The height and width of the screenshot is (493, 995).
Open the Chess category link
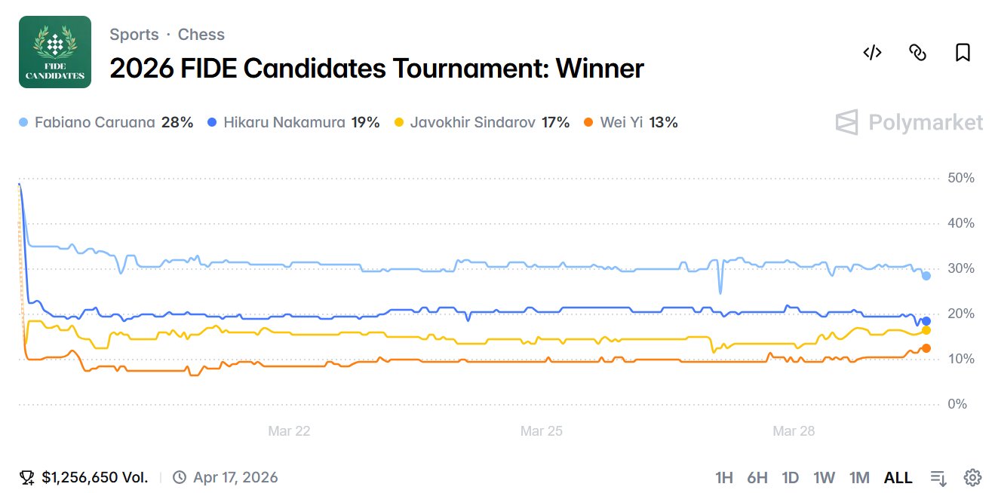201,35
